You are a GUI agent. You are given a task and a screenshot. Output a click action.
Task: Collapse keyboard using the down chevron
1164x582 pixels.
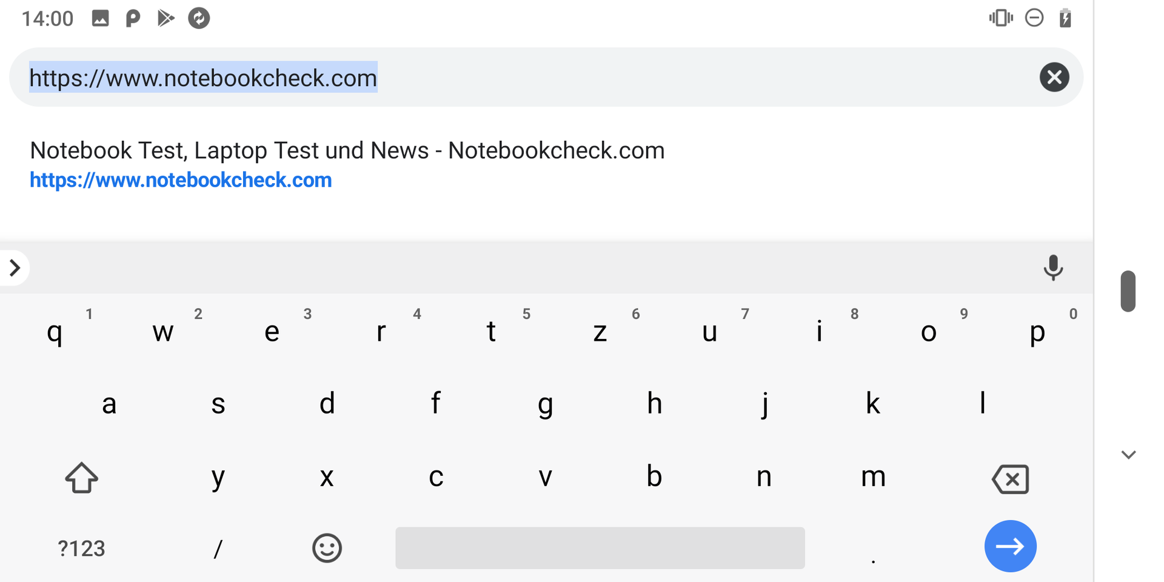click(1128, 455)
